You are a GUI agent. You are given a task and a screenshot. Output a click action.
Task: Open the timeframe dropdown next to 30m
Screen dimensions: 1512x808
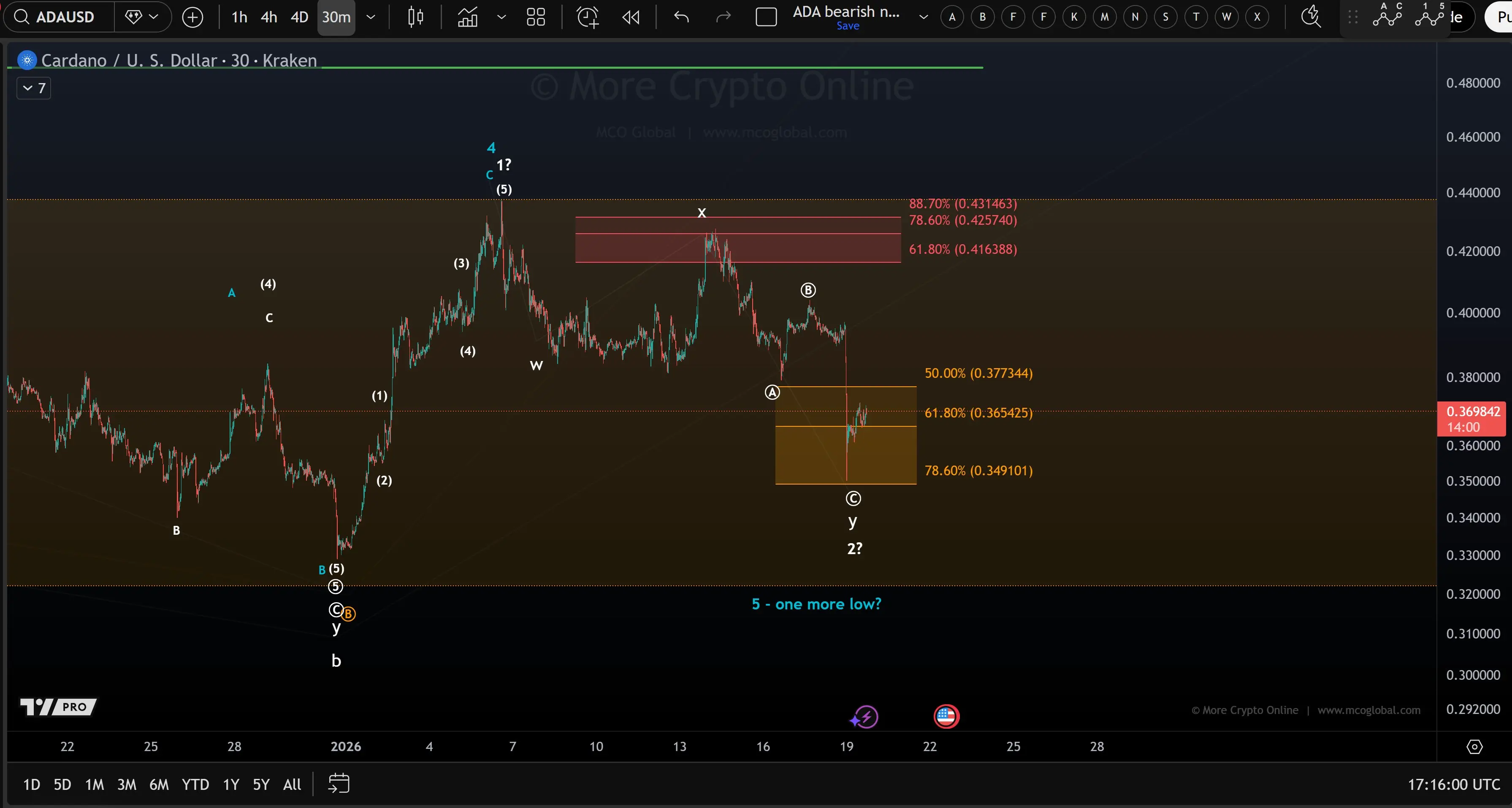[x=371, y=17]
